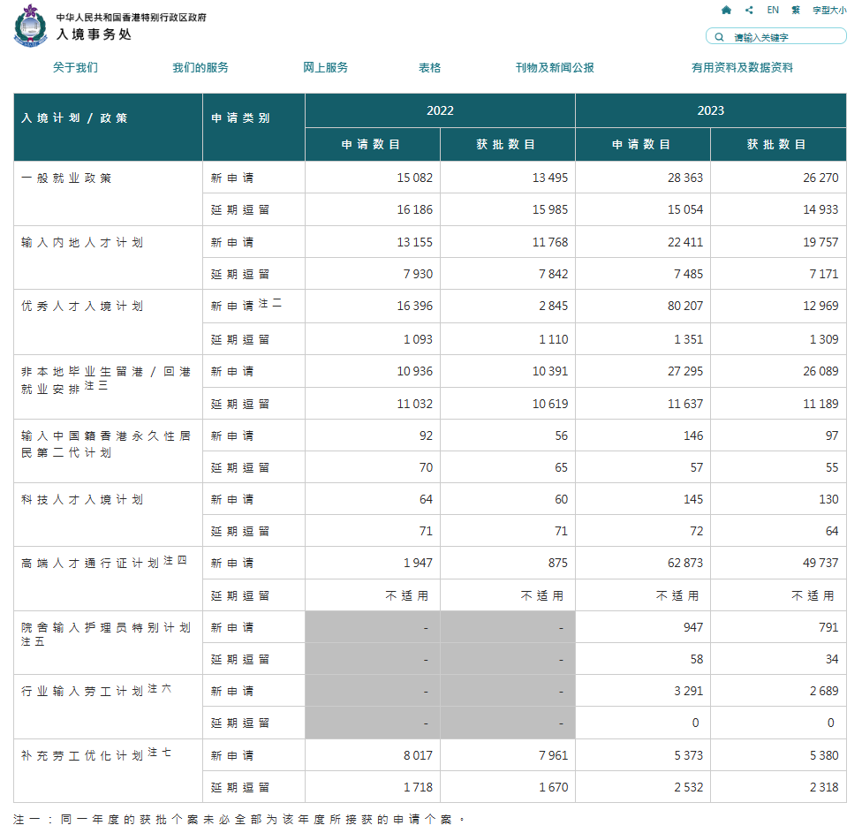Viewport: 862px width, 833px height.
Task: Click the value 791
Action: tap(828, 628)
